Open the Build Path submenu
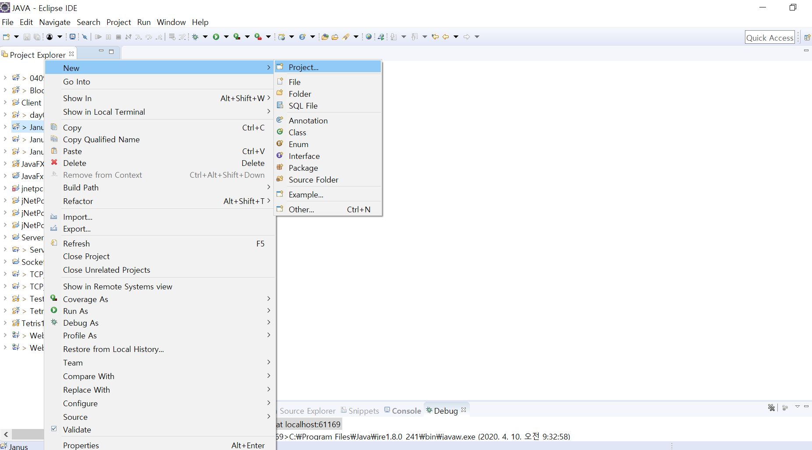Viewport: 812px width, 450px height. tap(160, 187)
